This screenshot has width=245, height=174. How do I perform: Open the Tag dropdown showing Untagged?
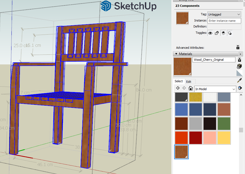224,14
